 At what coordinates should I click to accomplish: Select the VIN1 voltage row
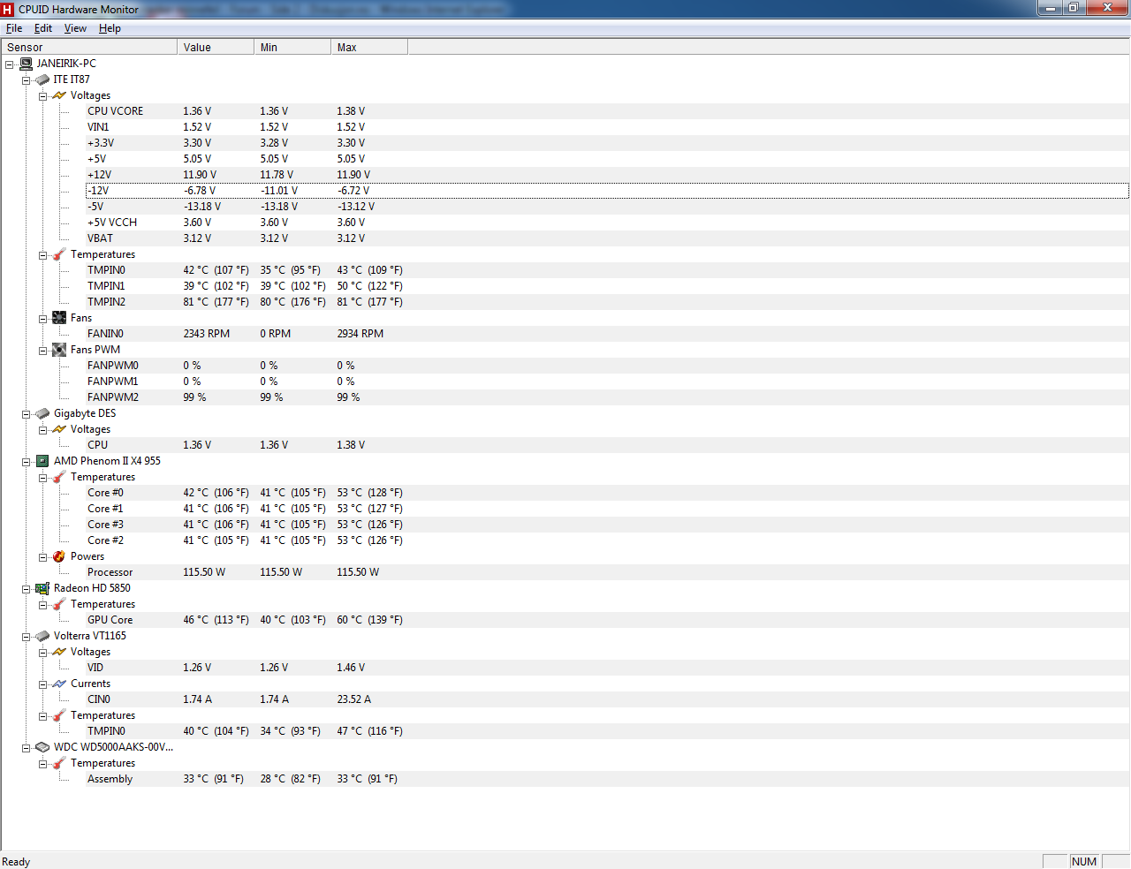[607, 127]
